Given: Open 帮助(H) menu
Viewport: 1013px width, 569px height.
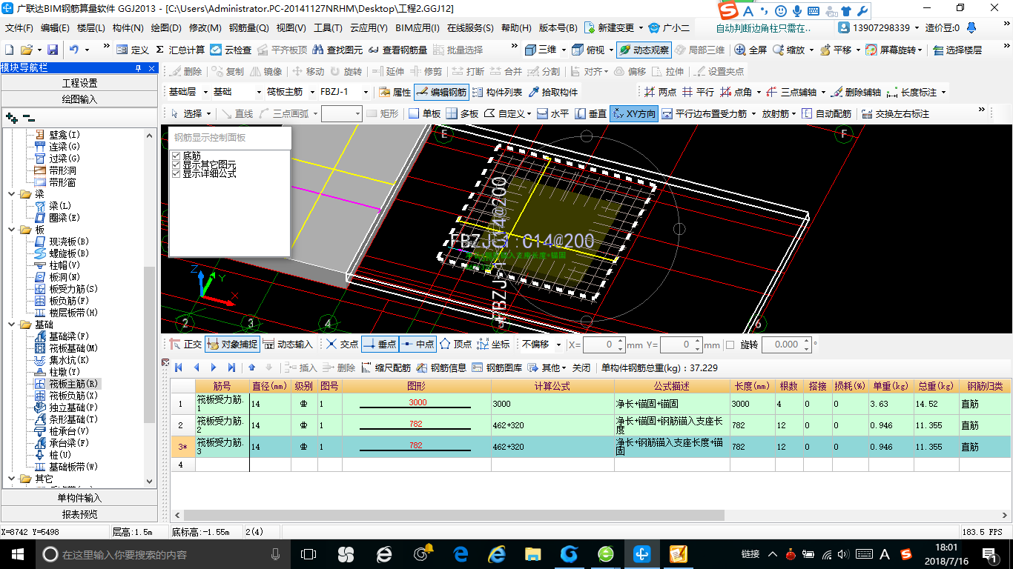Looking at the screenshot, I should (516, 27).
